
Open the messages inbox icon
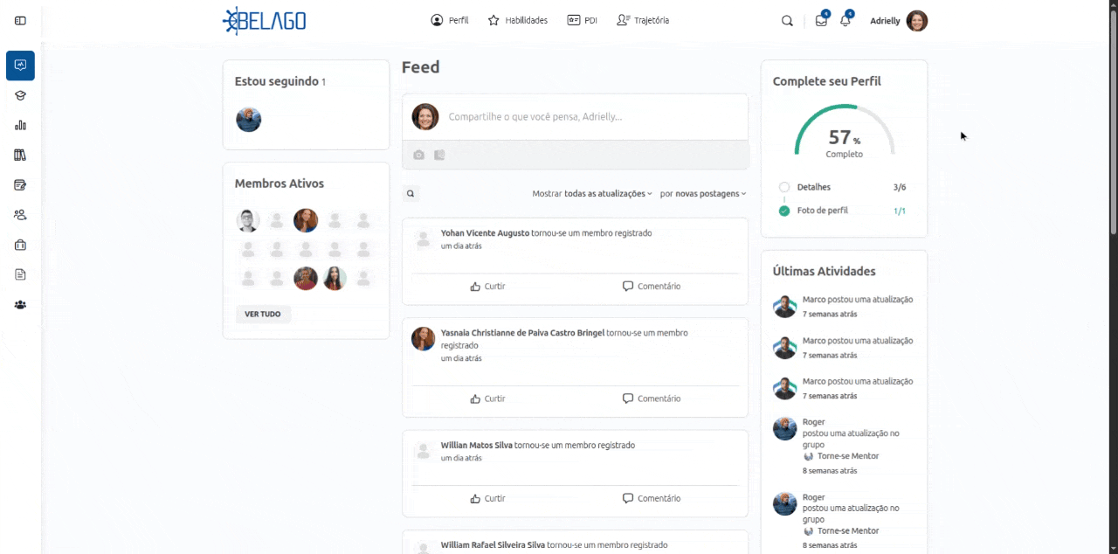click(x=821, y=21)
